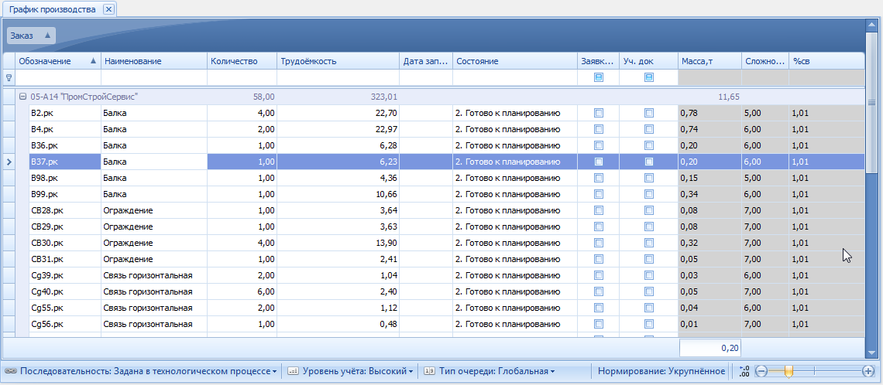Click the Заказ grouping column button

(x=31, y=36)
